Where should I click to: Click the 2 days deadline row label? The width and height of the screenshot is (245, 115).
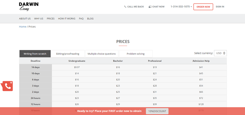[x=36, y=92]
